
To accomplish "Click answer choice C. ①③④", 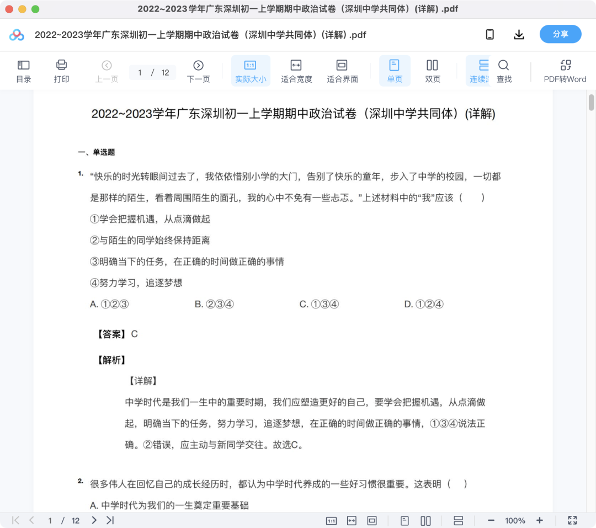I will (319, 304).
